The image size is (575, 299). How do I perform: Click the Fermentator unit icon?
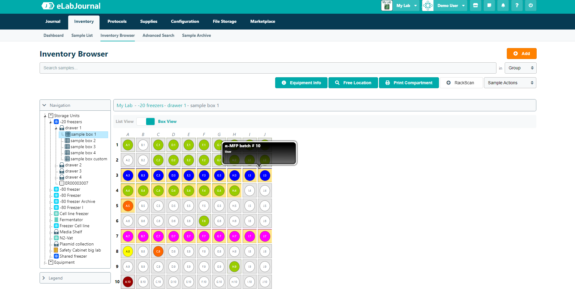click(x=56, y=220)
